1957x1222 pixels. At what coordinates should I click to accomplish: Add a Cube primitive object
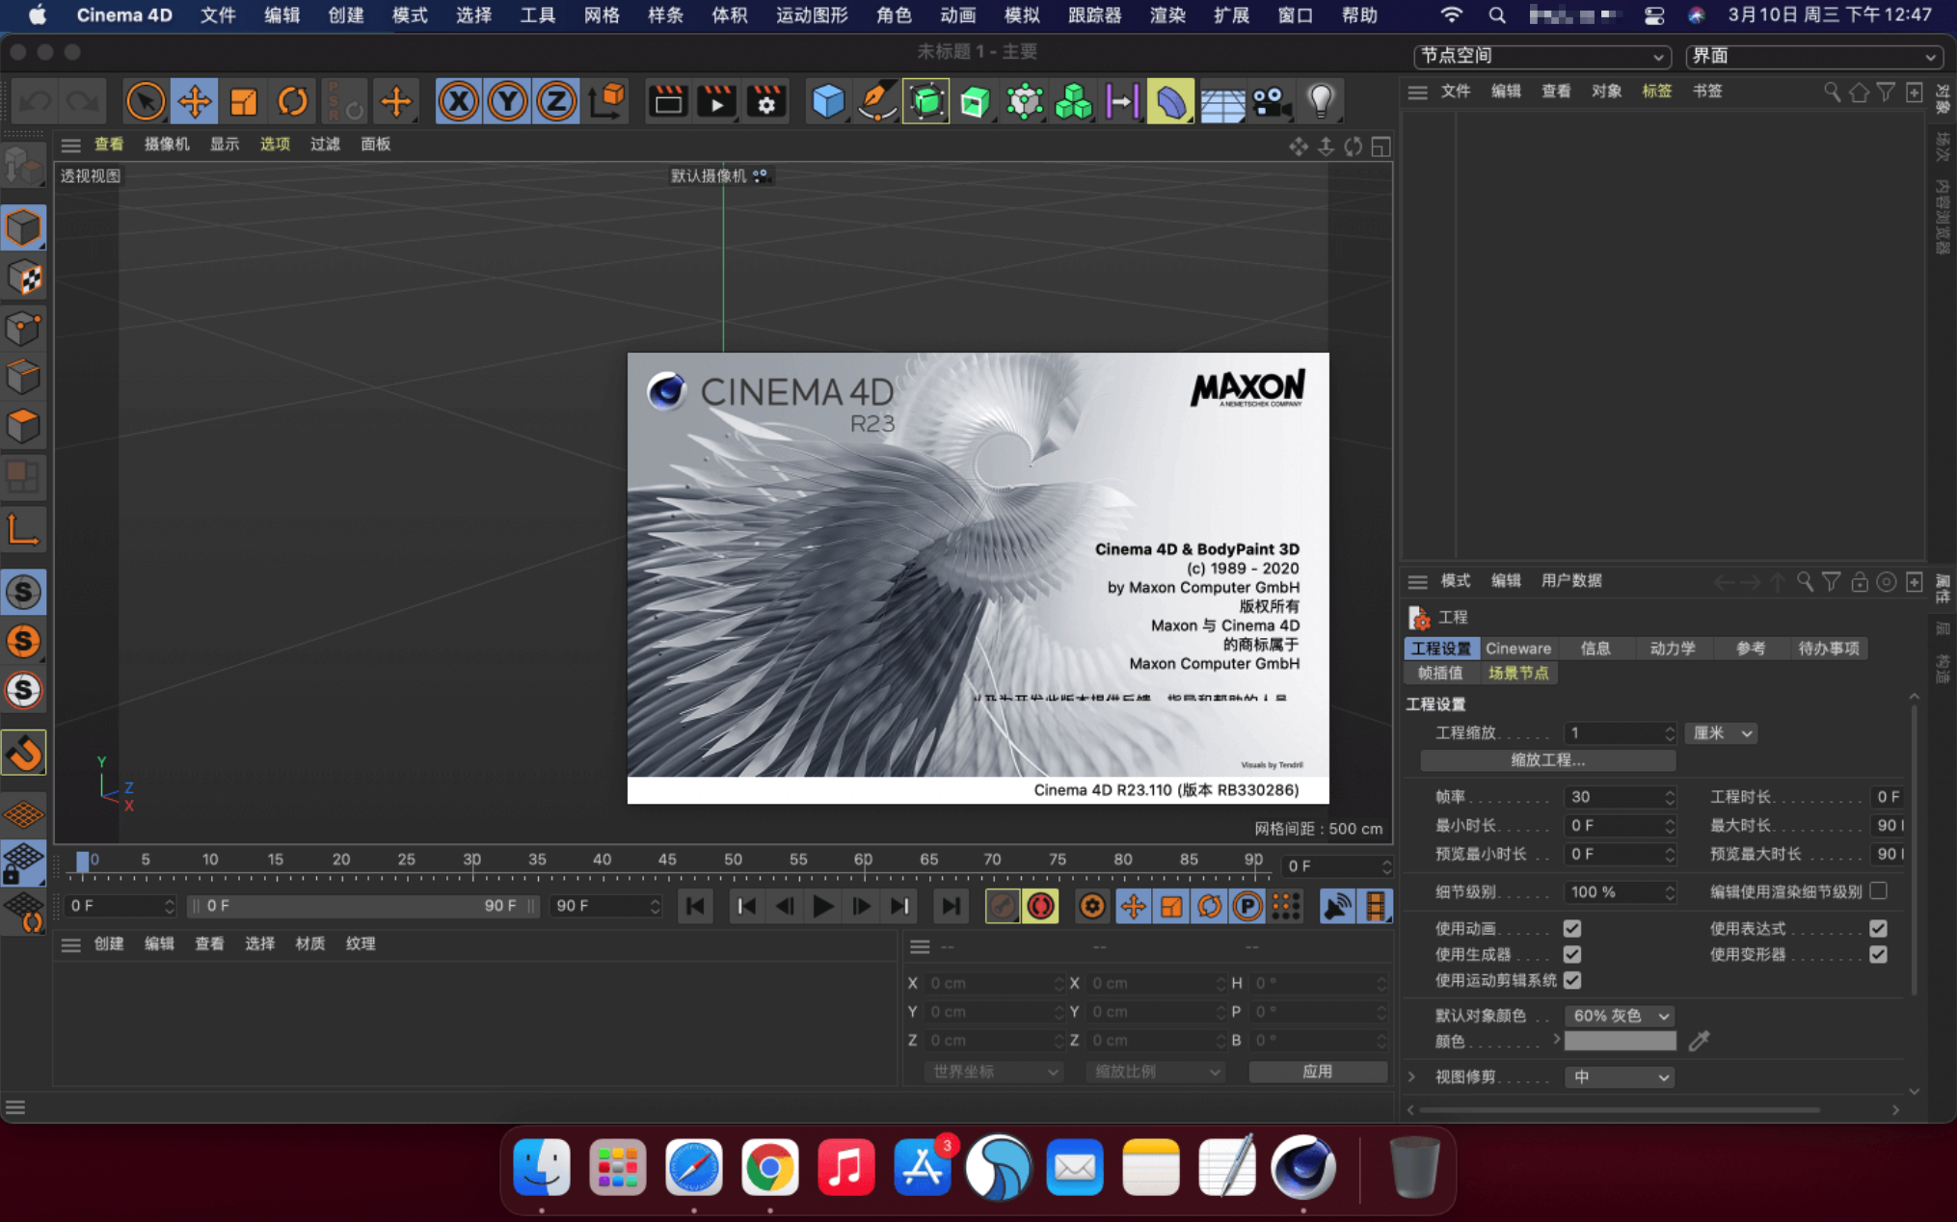pyautogui.click(x=827, y=101)
